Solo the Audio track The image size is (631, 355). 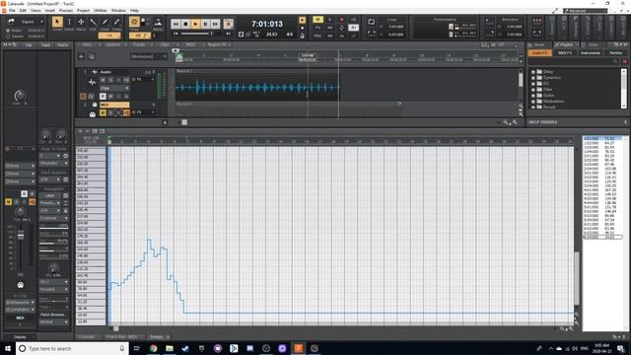pyautogui.click(x=110, y=80)
